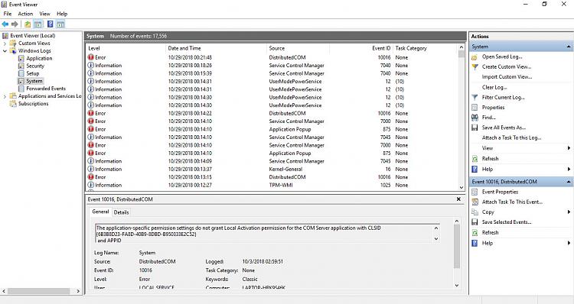Open the File menu

pyautogui.click(x=8, y=14)
